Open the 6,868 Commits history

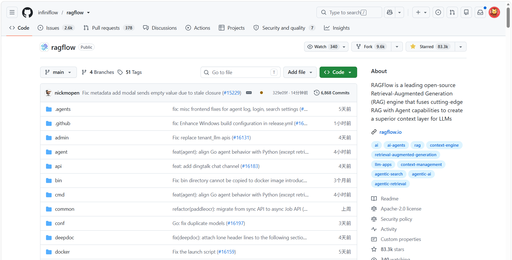click(x=332, y=93)
